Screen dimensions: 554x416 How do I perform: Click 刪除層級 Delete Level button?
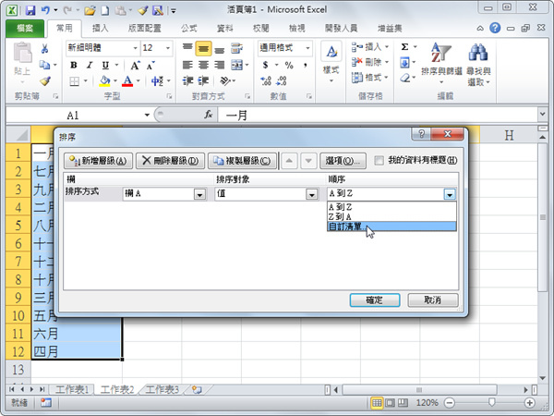[170, 161]
